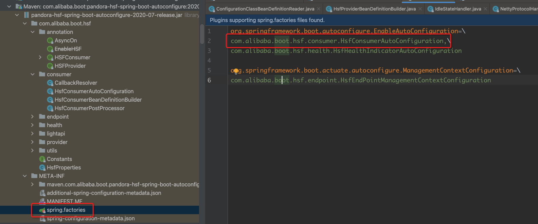Viewport: 538px width, 224px height.
Task: Collapse the annotation folder
Action: coord(33,32)
